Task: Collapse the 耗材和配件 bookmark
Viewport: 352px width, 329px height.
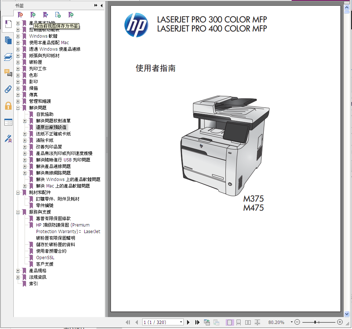Action: pos(18,193)
